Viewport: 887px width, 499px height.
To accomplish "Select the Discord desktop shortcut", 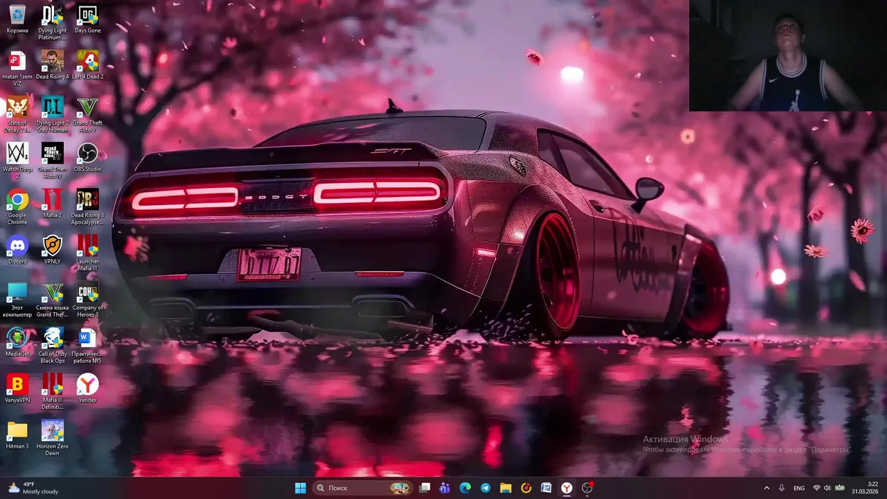I will click(17, 250).
